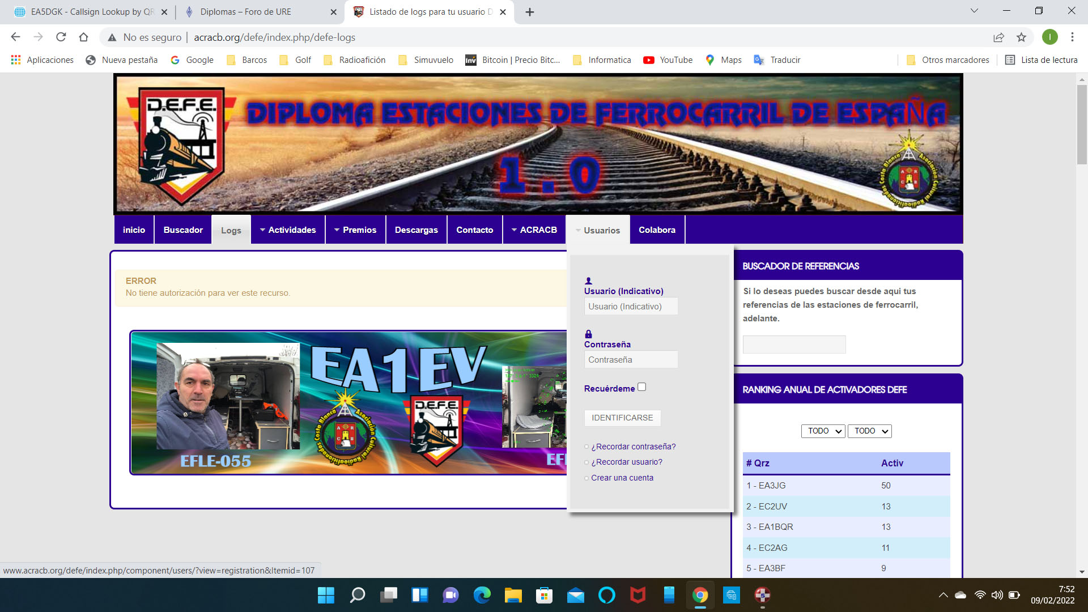Open Colabora menu item
The image size is (1088, 612).
click(657, 229)
